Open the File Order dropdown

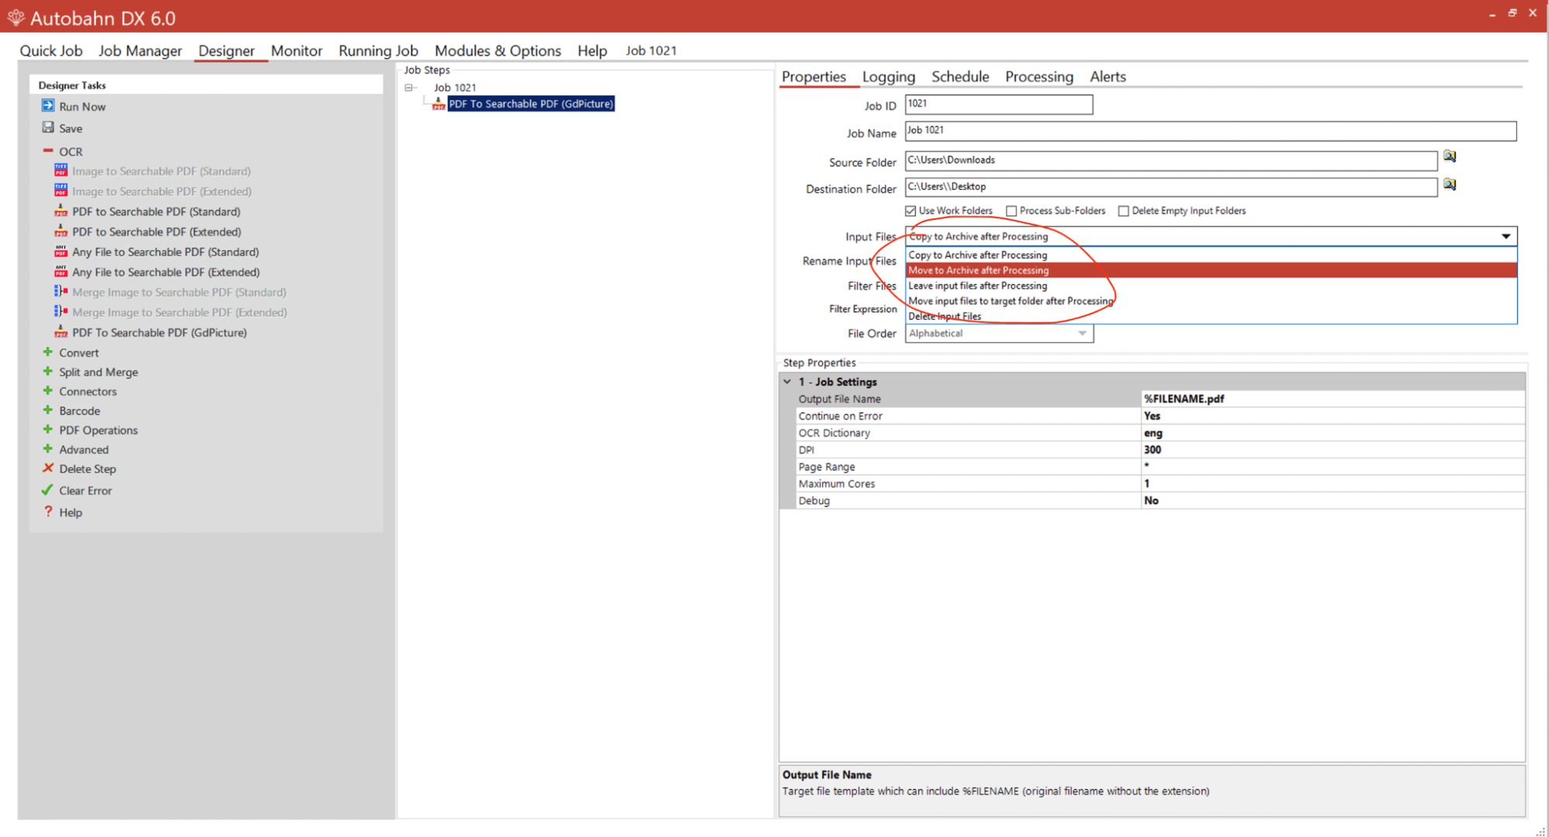pyautogui.click(x=1083, y=334)
